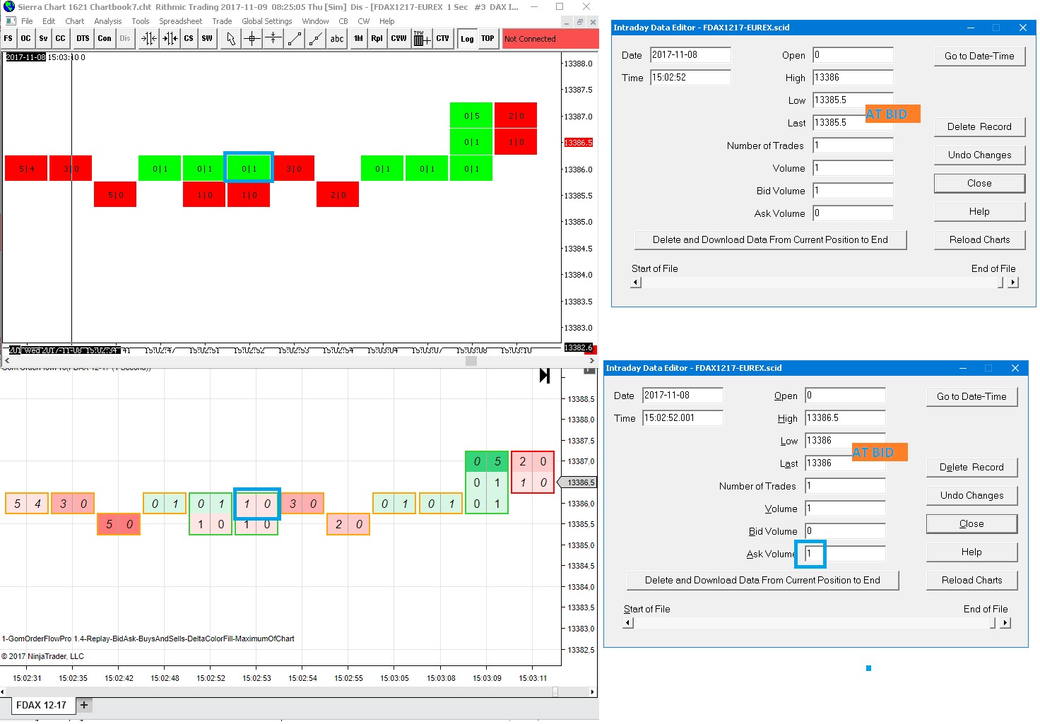The height and width of the screenshot is (724, 1040).
Task: Click Go to Date-Time in lower editor
Action: tap(971, 396)
